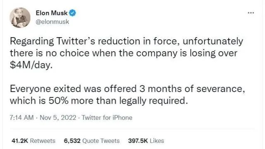Image resolution: width=265 pixels, height=149 pixels.
Task: View the 41.2K Retweets list
Action: pyautogui.click(x=33, y=141)
